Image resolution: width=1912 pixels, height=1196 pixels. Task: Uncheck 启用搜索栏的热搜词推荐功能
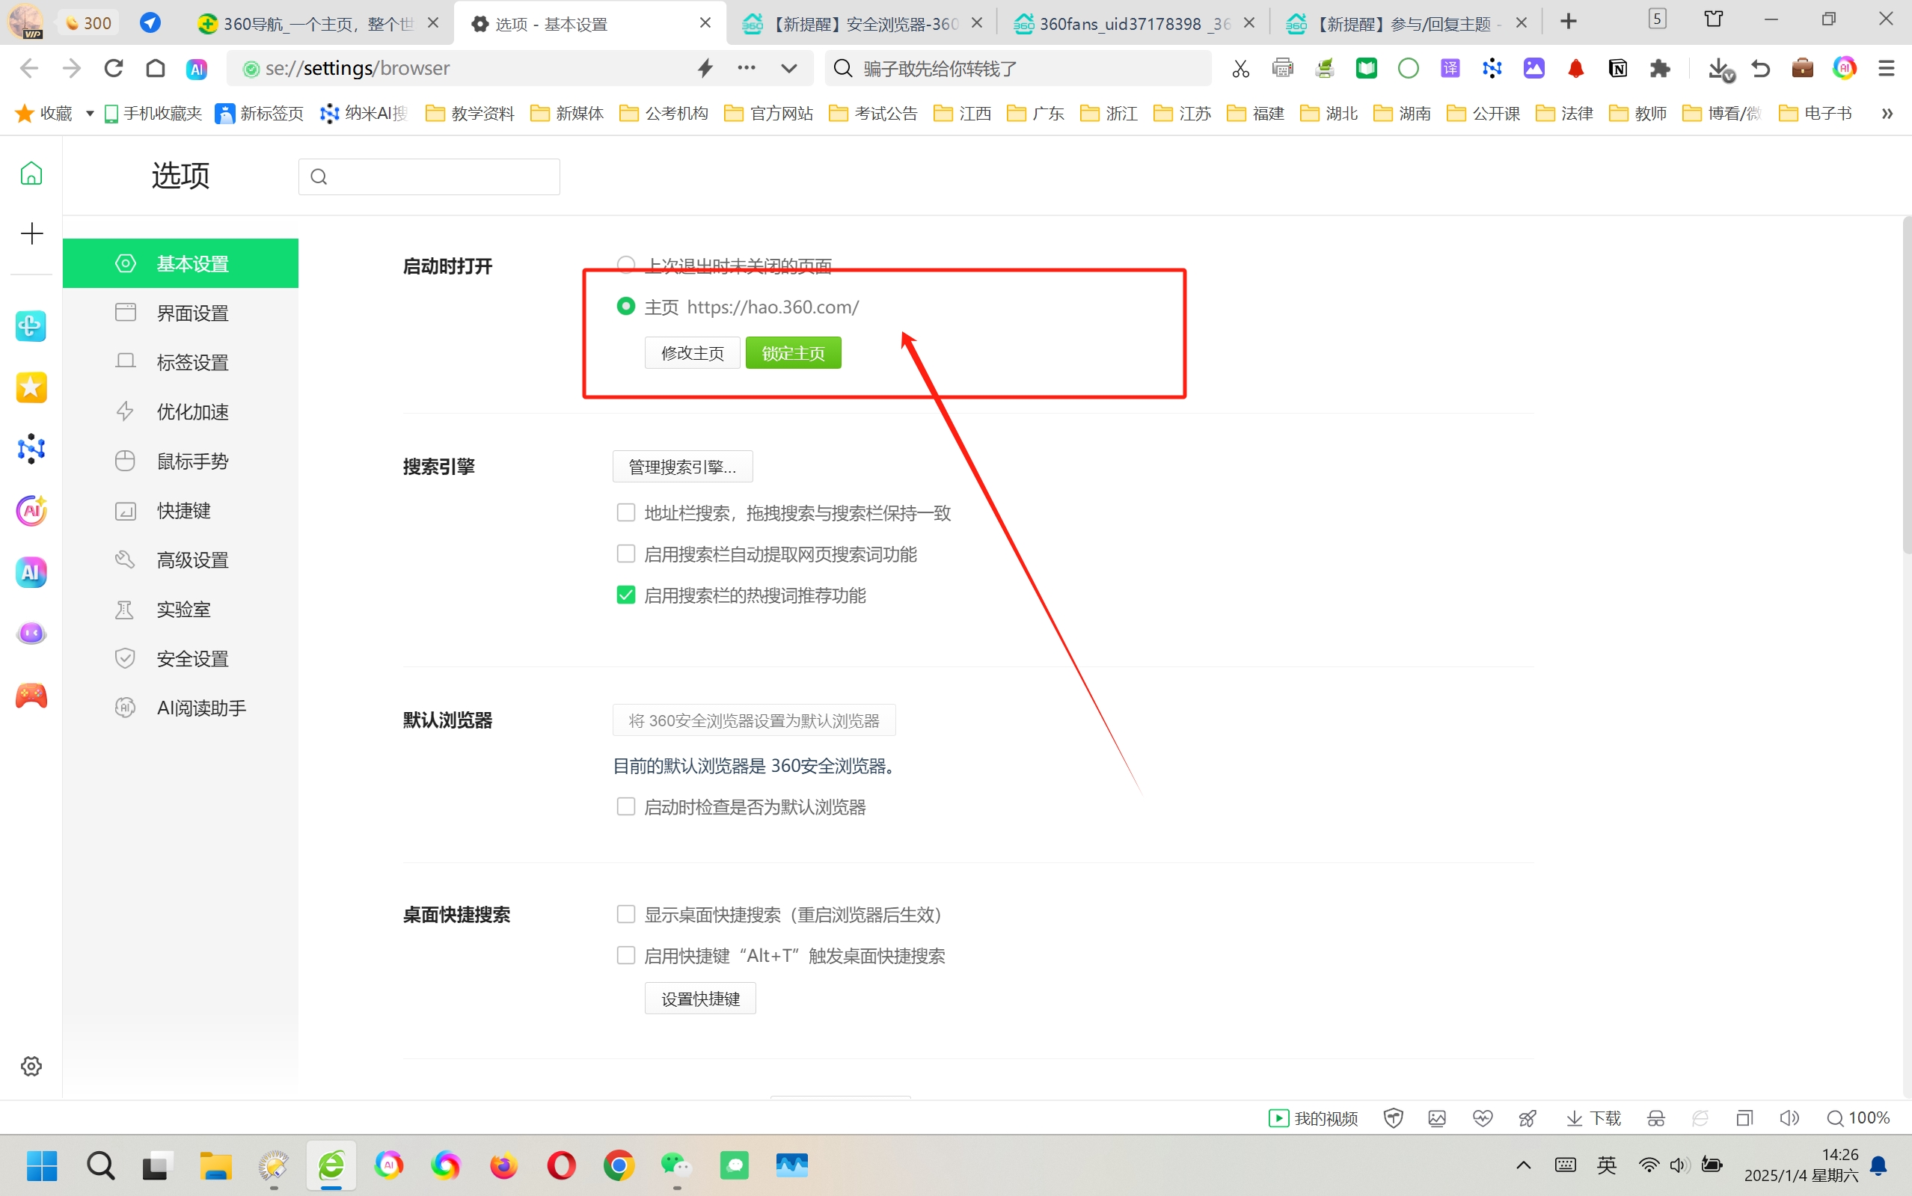pos(625,595)
